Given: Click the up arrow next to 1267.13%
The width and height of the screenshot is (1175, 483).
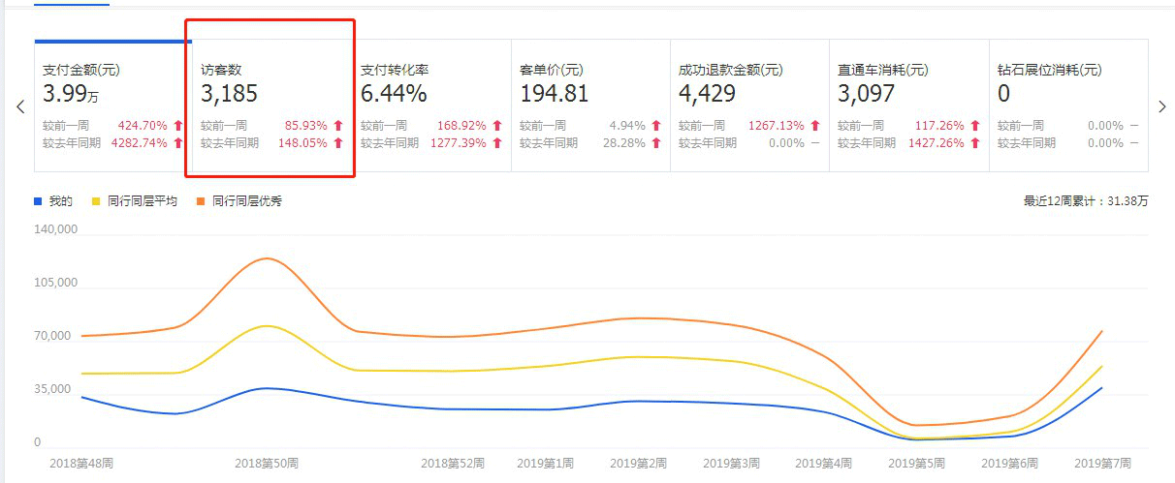Looking at the screenshot, I should click(814, 126).
